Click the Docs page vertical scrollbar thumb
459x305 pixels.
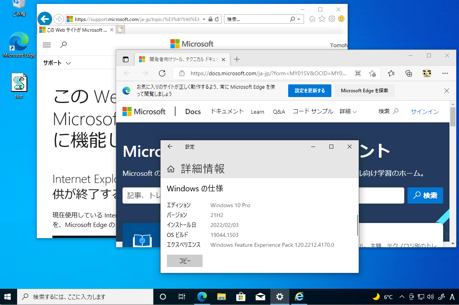453,117
